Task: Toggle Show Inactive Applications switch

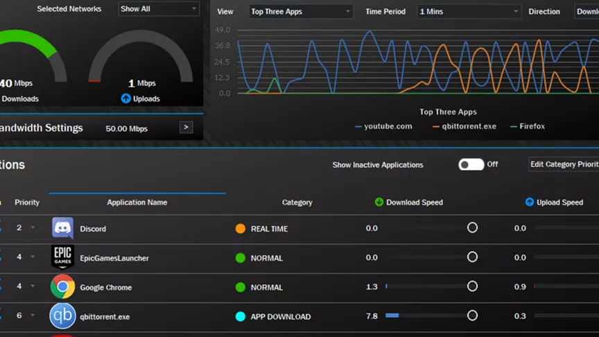Action: pyautogui.click(x=471, y=164)
